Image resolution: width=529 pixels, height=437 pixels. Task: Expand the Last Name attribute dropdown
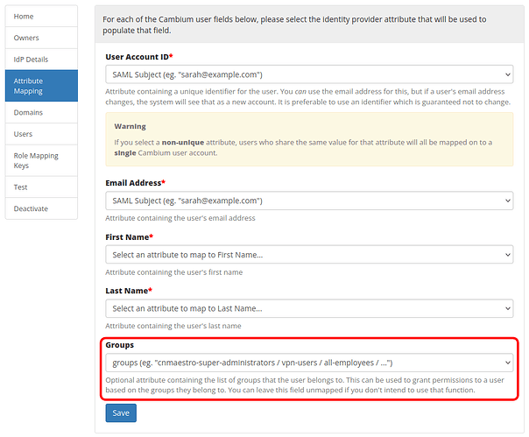pyautogui.click(x=308, y=308)
